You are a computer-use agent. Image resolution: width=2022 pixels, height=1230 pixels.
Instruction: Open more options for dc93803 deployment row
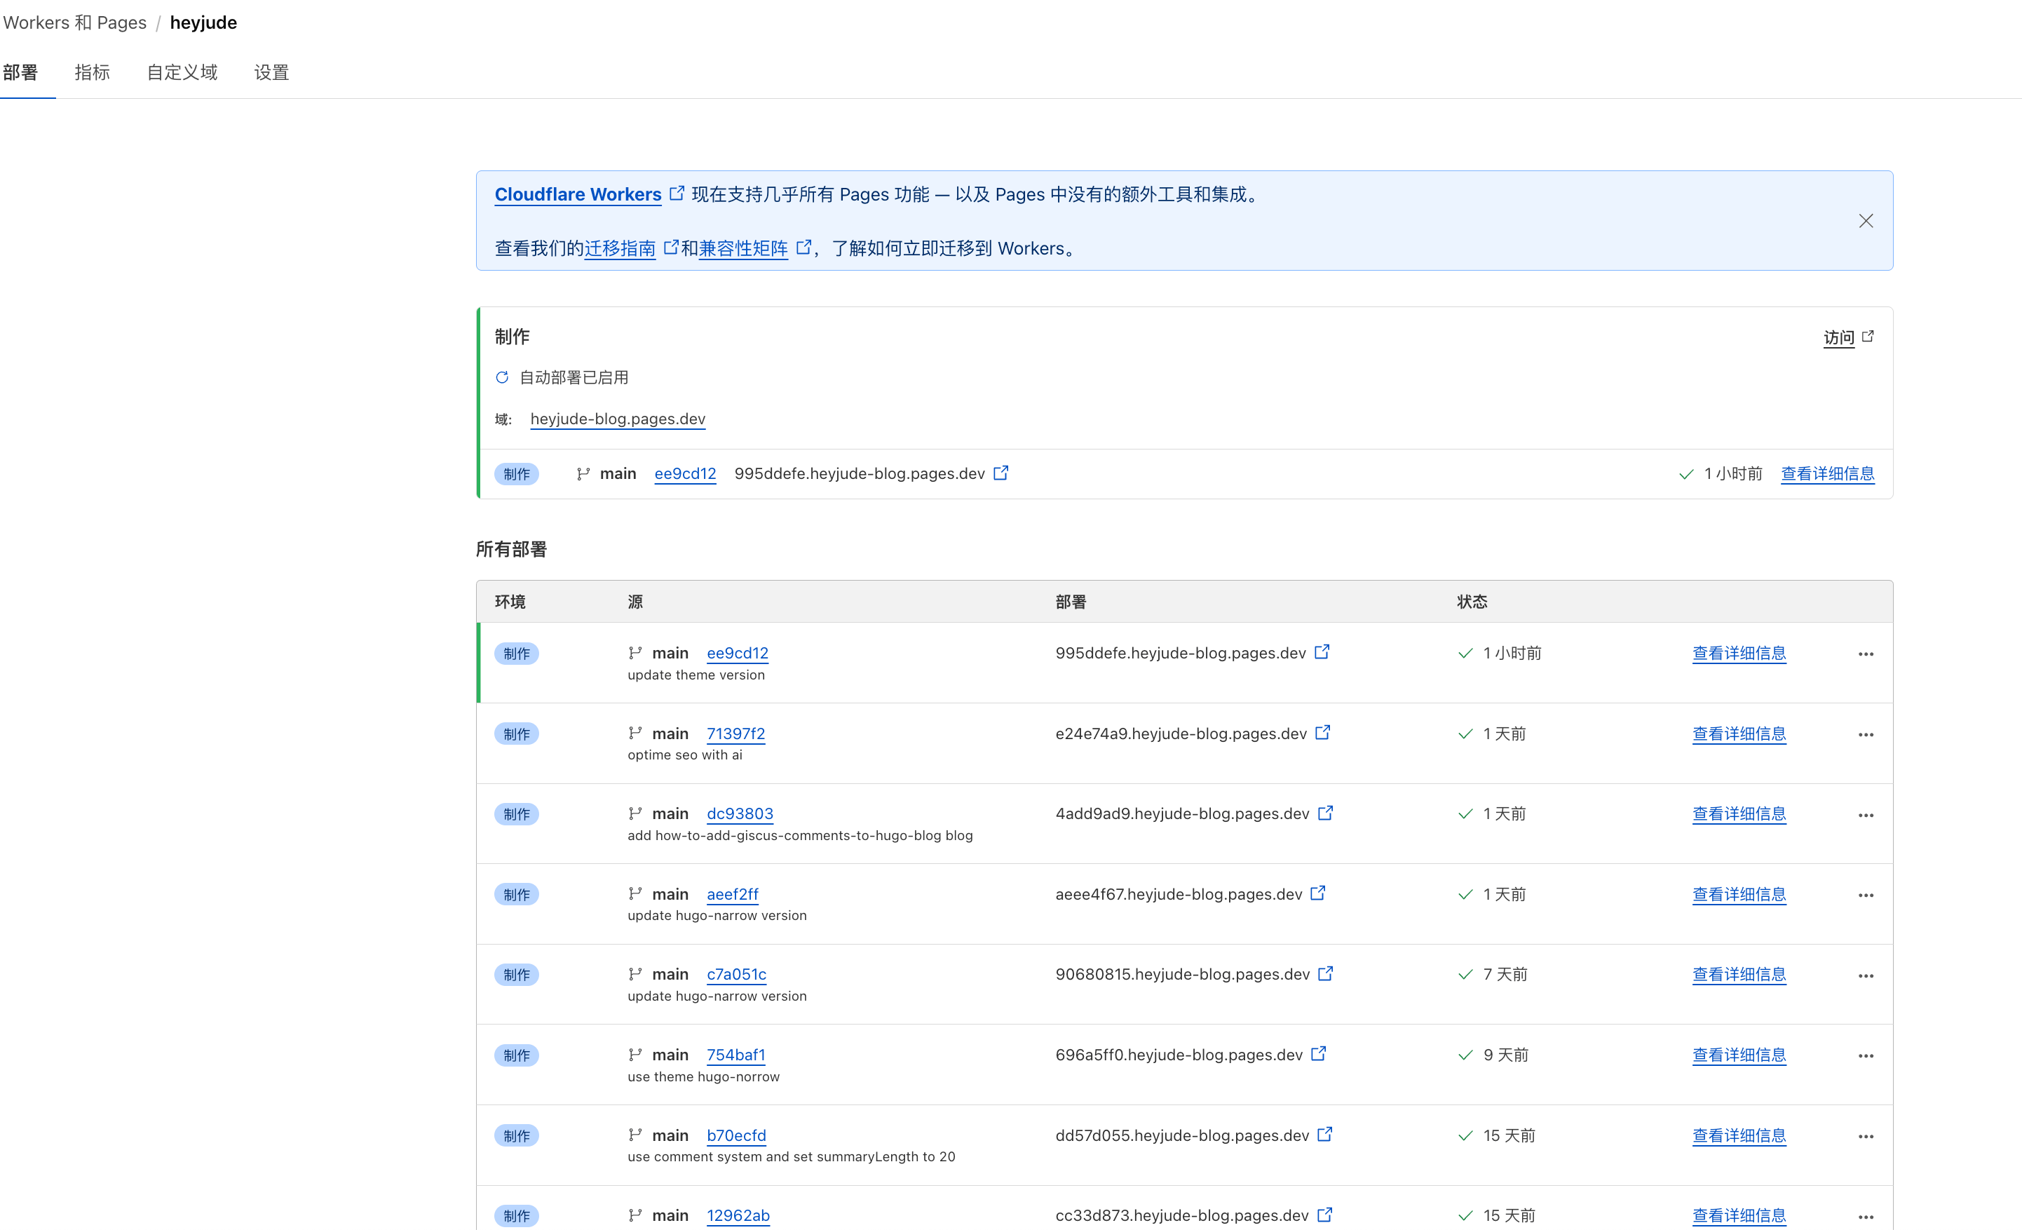point(1865,815)
